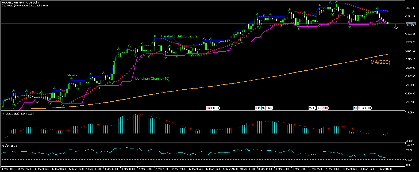Select the orange MA(200) label
Viewport: 419px width, 172px height.
click(x=380, y=62)
